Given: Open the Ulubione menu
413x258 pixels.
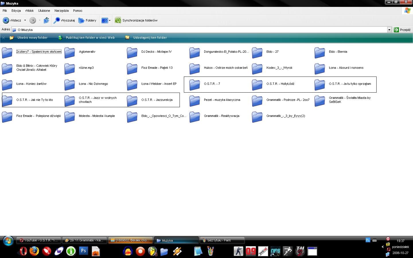Looking at the screenshot, I should pos(44,11).
